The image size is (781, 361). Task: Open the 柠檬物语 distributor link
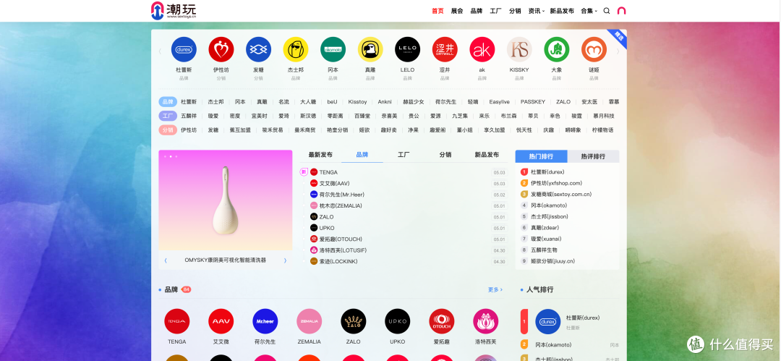click(x=602, y=129)
